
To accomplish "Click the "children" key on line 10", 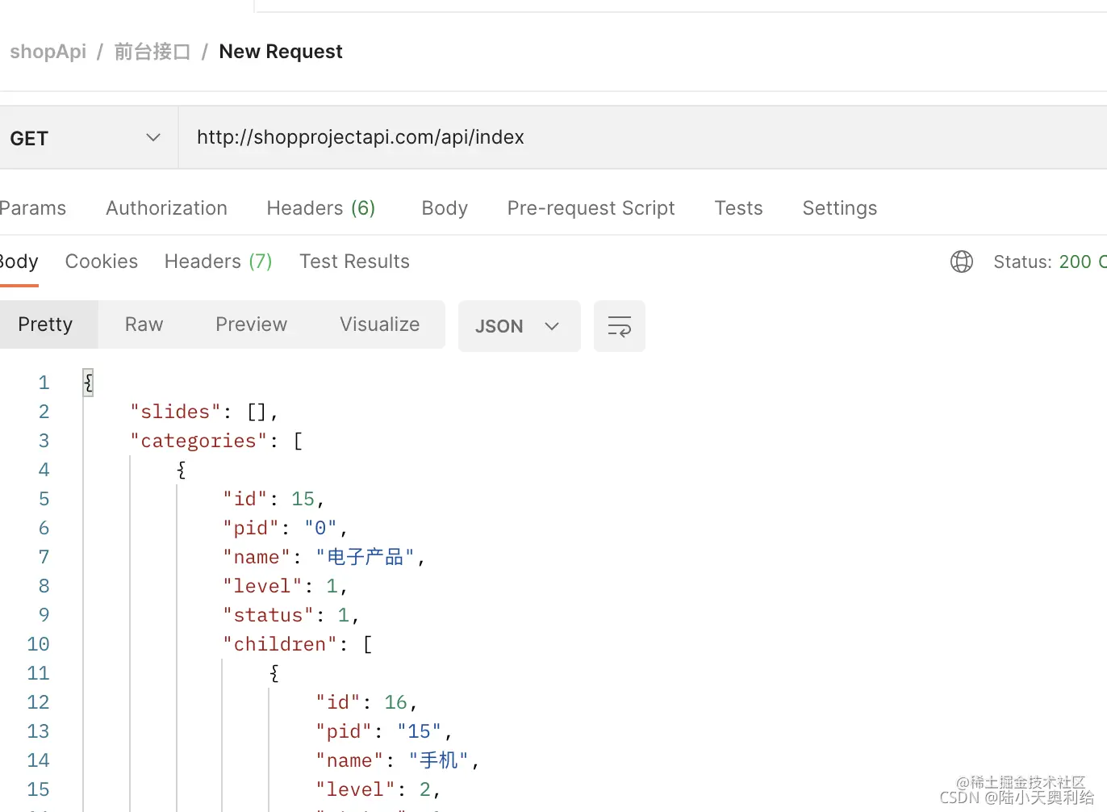I will pyautogui.click(x=280, y=644).
